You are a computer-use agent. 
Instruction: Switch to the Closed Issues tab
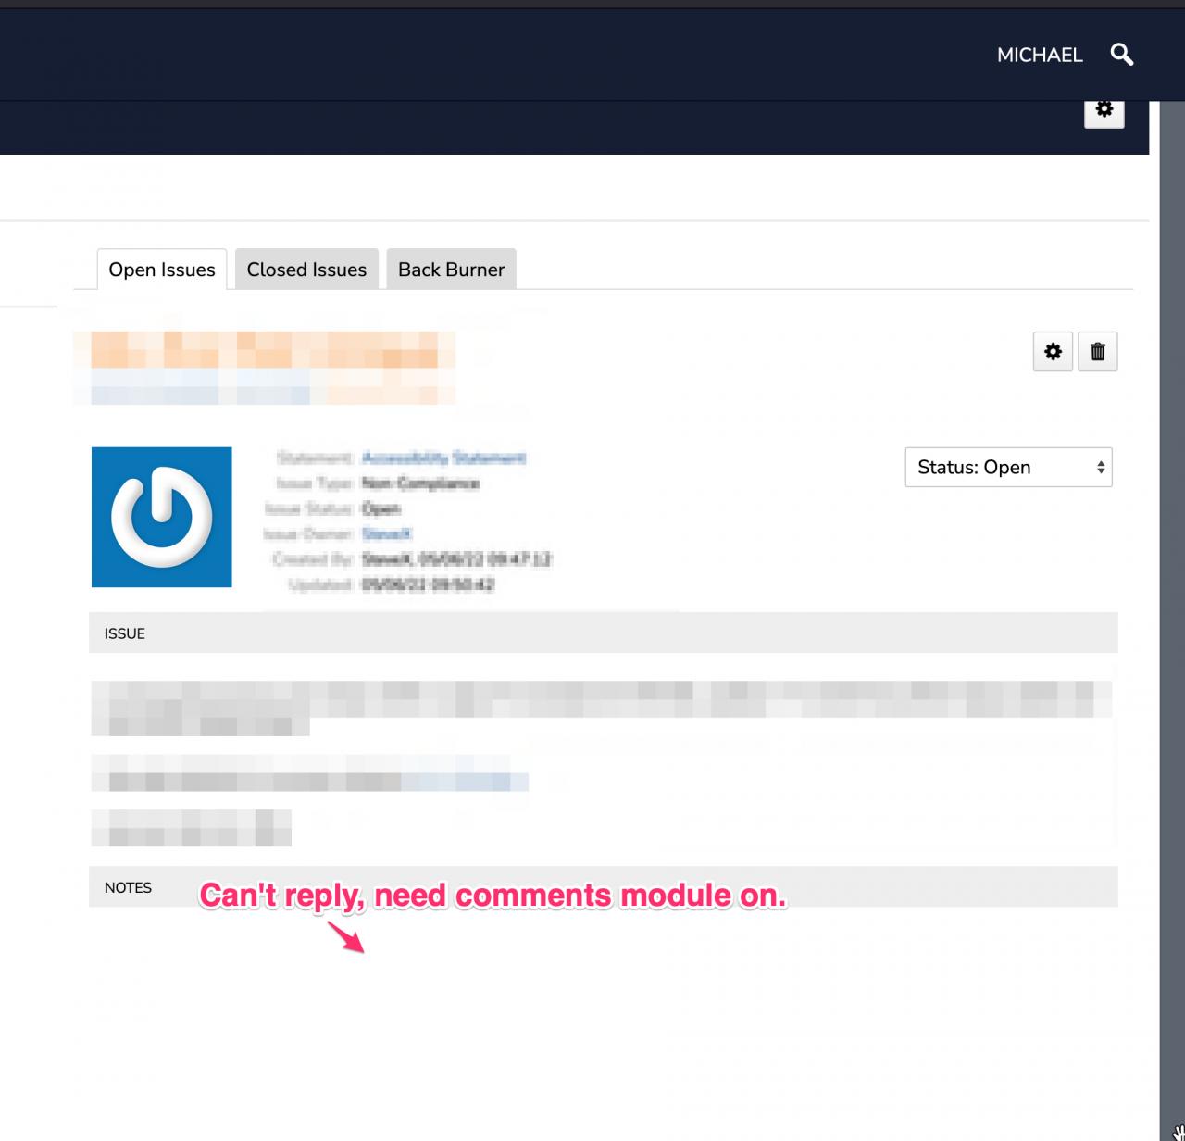pyautogui.click(x=306, y=270)
